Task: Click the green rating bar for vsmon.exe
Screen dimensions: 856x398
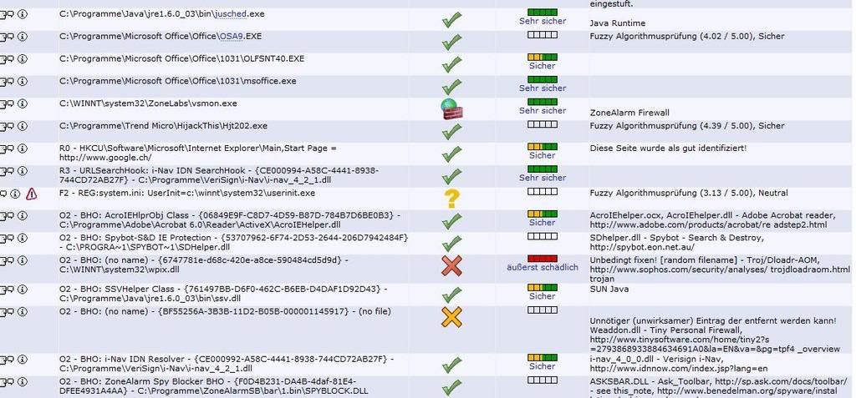Action: (x=542, y=102)
